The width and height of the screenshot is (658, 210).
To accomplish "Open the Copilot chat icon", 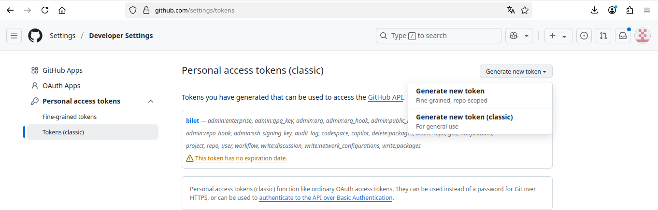I will point(513,36).
